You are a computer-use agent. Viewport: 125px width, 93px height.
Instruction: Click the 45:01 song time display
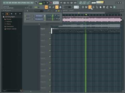84,3
